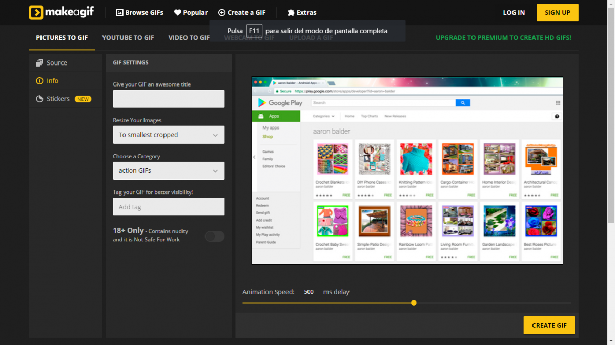Open Create a GIF menu
Image resolution: width=615 pixels, height=345 pixels.
coord(242,12)
